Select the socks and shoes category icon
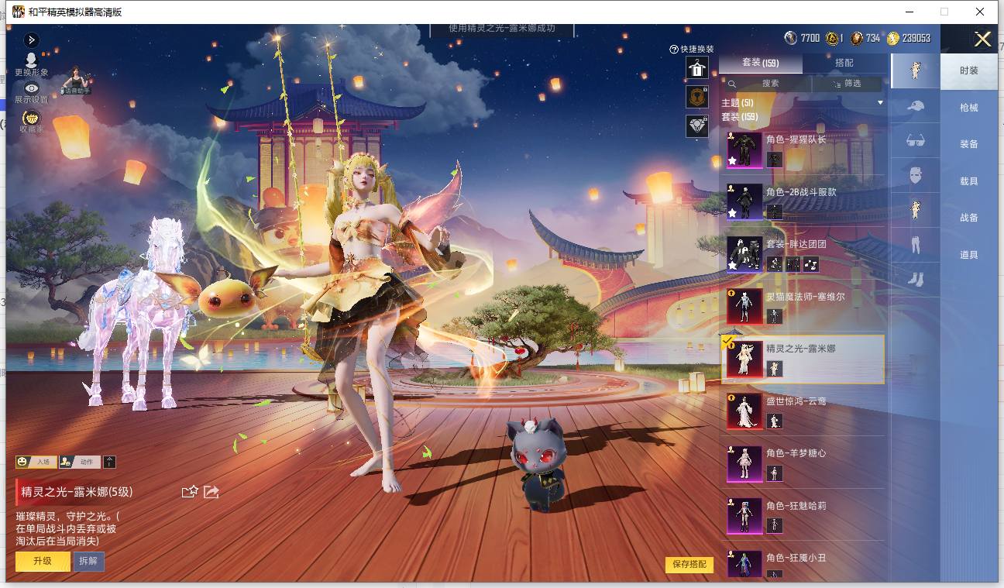The height and width of the screenshot is (588, 1004). (915, 279)
